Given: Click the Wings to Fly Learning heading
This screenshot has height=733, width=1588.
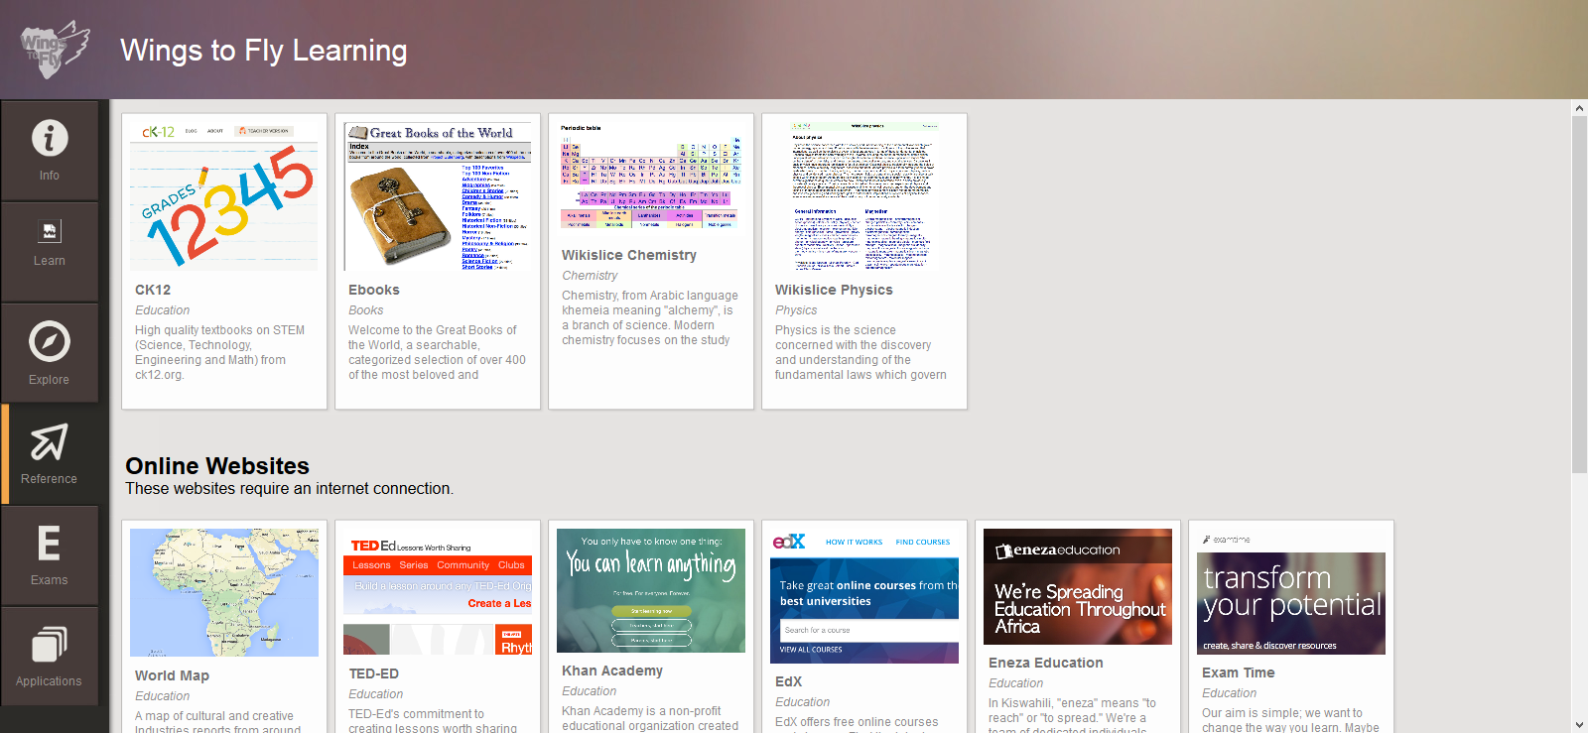Looking at the screenshot, I should 264,51.
